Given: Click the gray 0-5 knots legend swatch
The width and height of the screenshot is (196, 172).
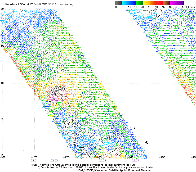Looking at the screenshot, I should 119,3.
